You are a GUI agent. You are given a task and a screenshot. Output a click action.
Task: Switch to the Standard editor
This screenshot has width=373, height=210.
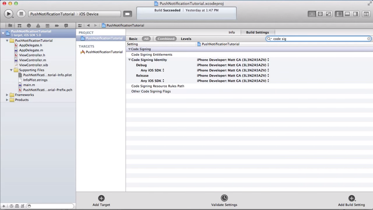point(312,14)
